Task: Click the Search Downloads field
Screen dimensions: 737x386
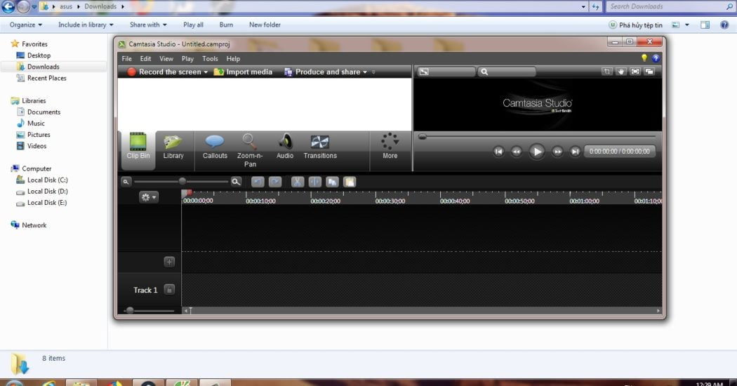Action: [670, 6]
